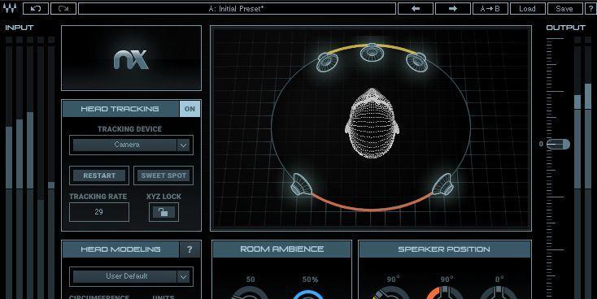Select the front right speaker icon

416,62
